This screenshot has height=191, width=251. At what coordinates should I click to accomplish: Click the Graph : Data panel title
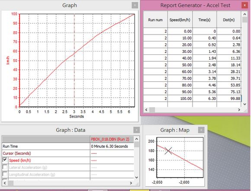[71, 130]
